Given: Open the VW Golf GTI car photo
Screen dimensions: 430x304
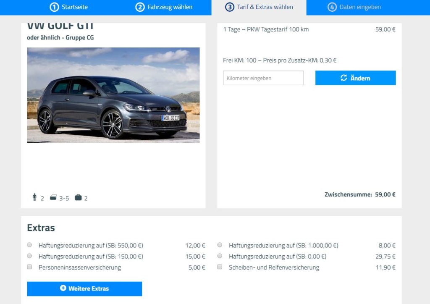Looking at the screenshot, I should (x=113, y=95).
